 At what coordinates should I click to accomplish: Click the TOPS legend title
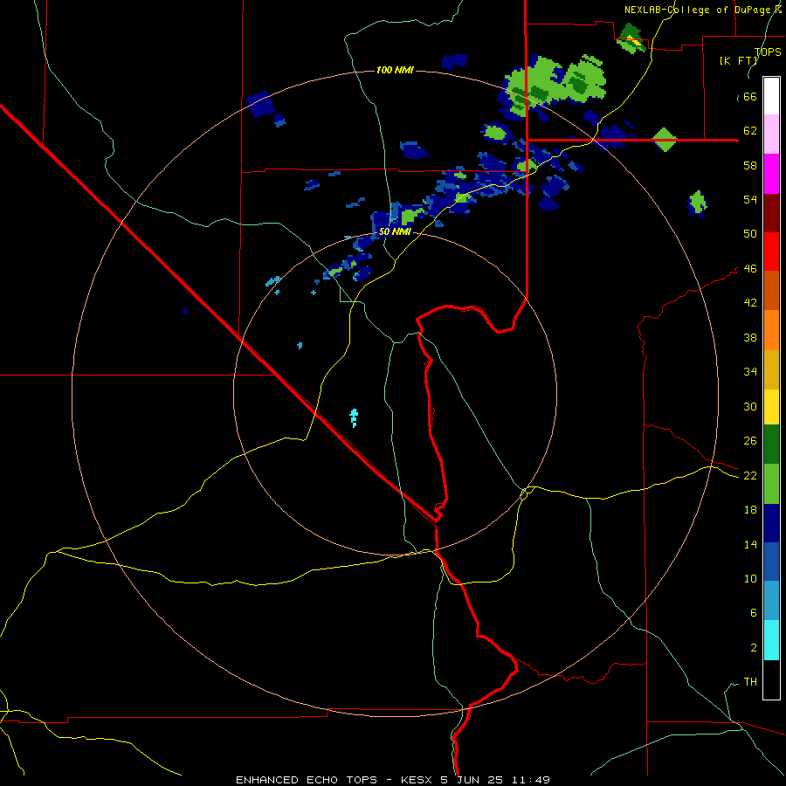(768, 52)
